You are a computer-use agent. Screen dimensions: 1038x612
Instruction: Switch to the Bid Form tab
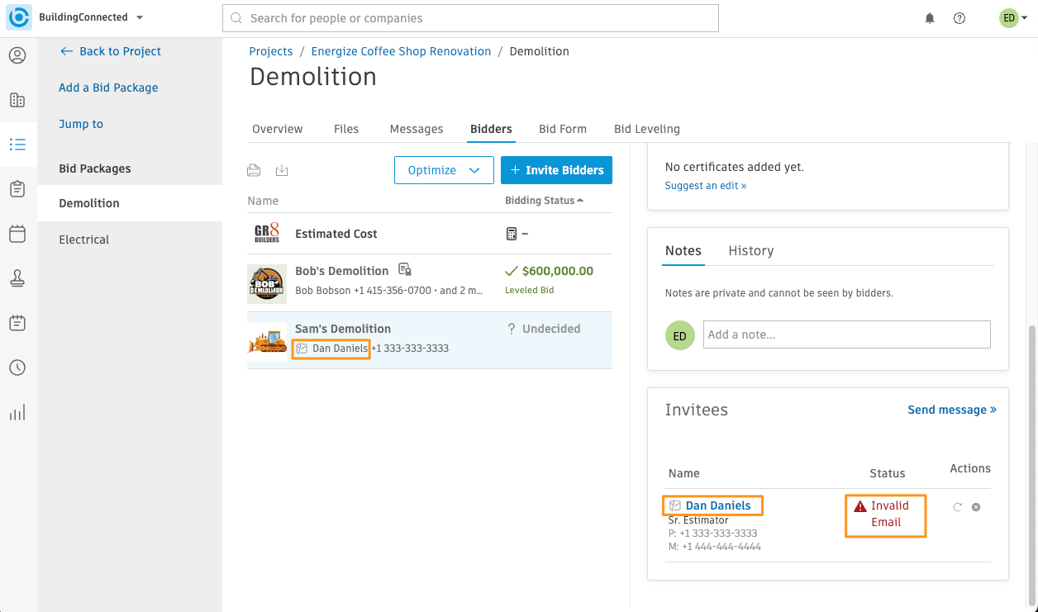563,129
